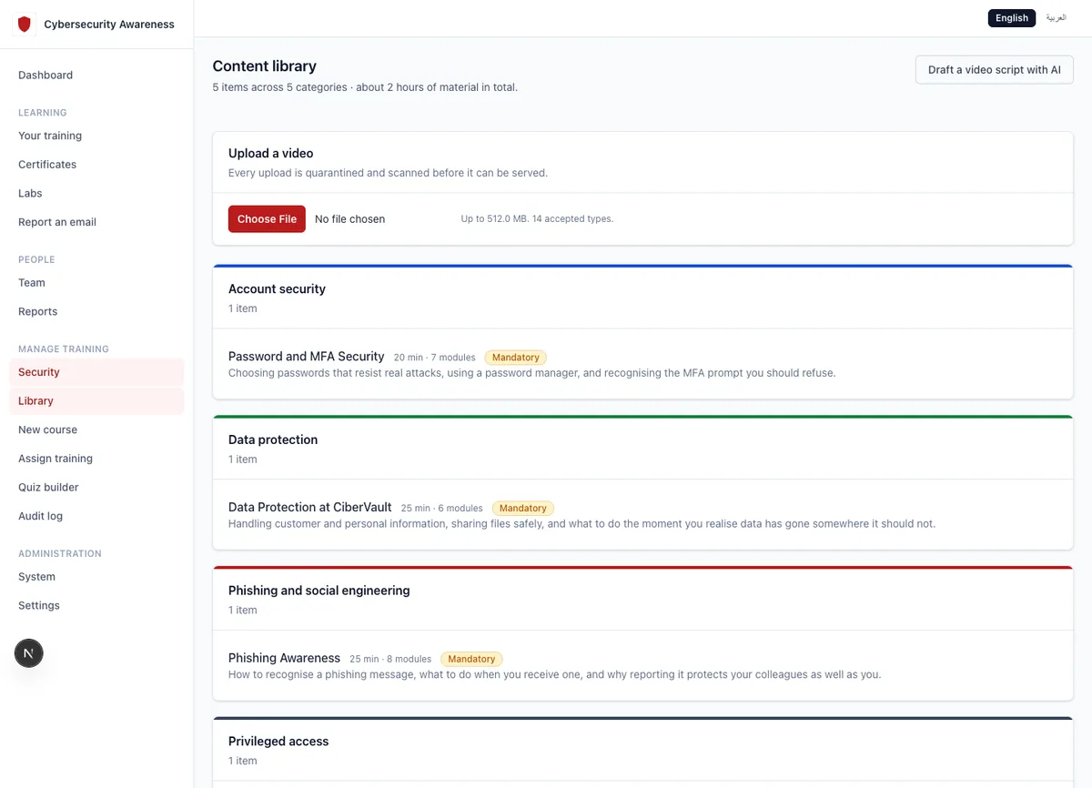The width and height of the screenshot is (1092, 788).
Task: Click the Account security category heading
Action: point(277,288)
